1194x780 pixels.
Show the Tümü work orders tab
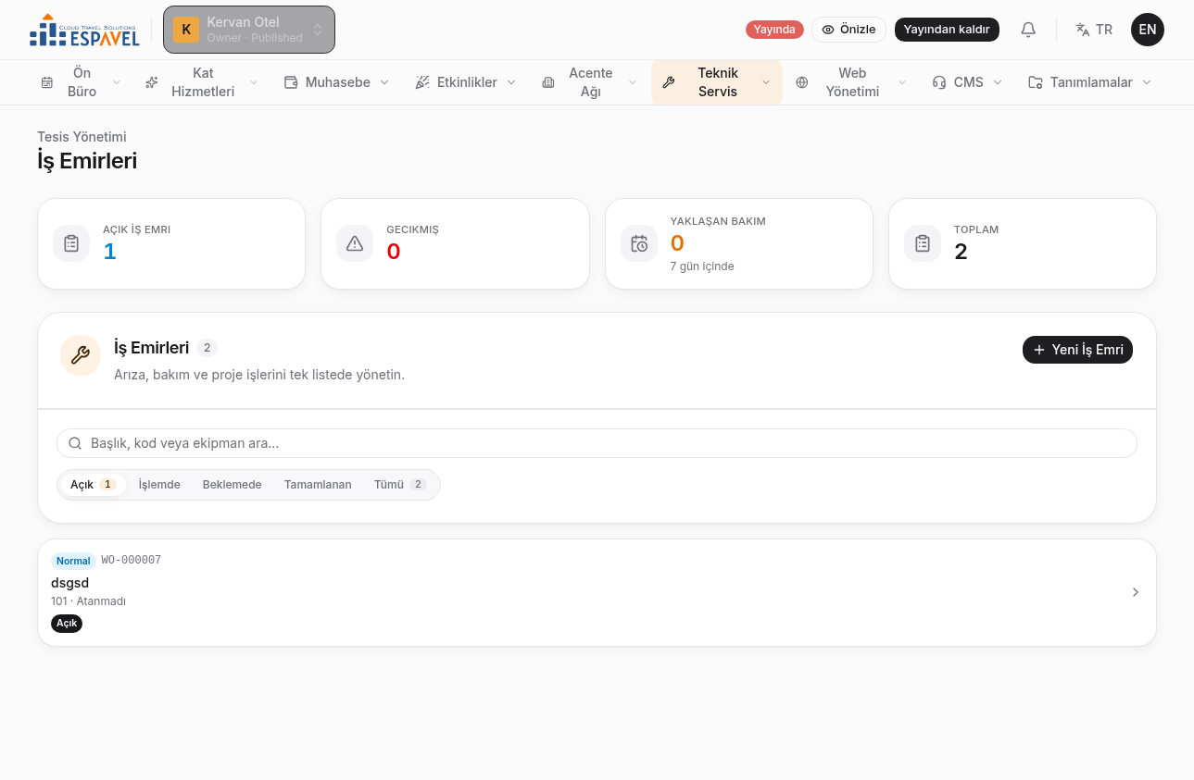[x=400, y=485]
